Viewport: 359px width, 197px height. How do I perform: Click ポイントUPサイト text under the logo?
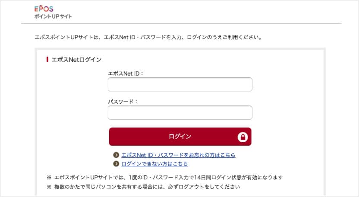point(53,17)
